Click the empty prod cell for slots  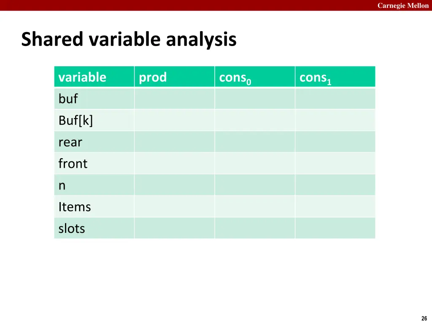(174, 228)
